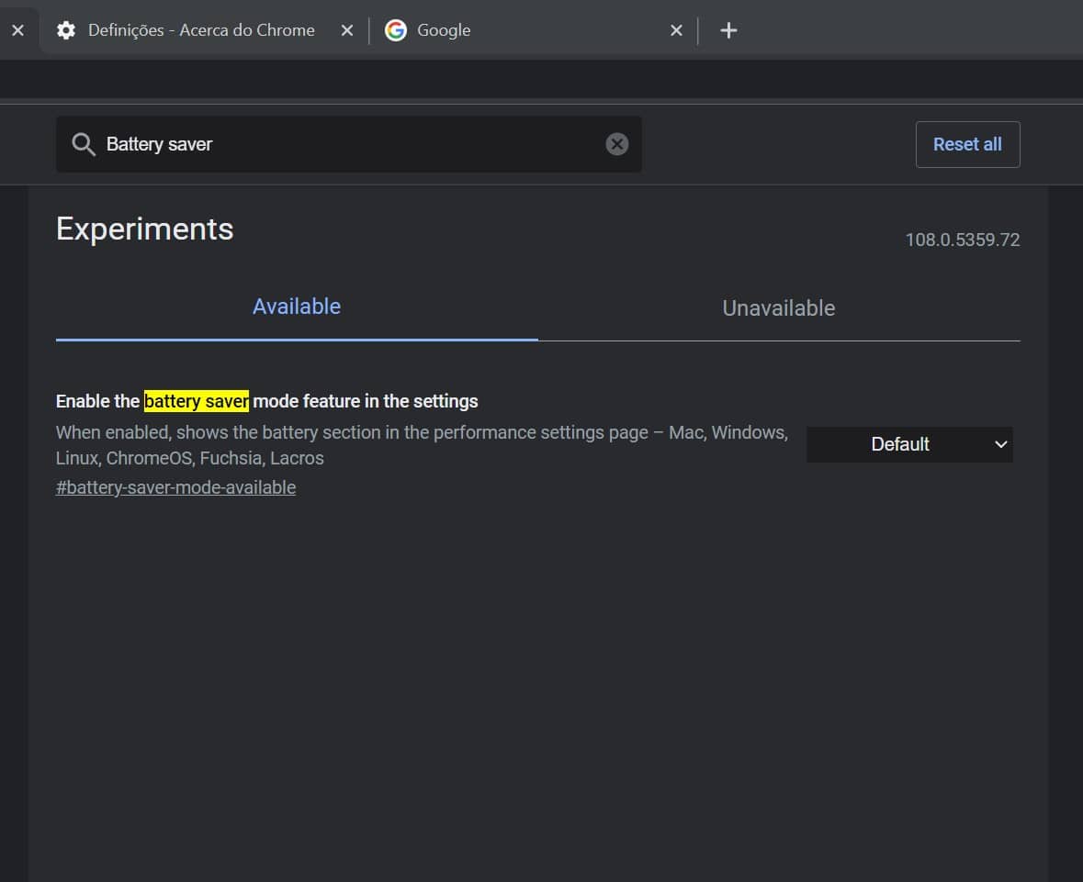Click the yellow highlighted "battery saver" text
Image resolution: width=1083 pixels, height=882 pixels.
click(x=196, y=401)
